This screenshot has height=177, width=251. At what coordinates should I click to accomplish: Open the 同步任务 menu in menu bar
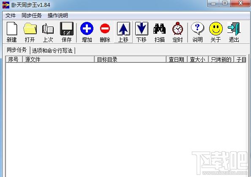point(32,16)
